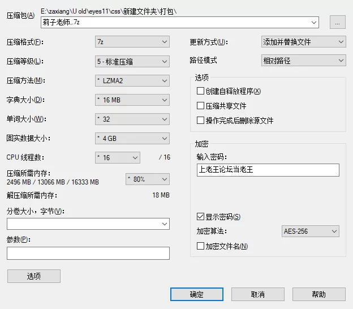353x309 pixels.
Task: Click the 18 MB decompression memory value
Action: pos(161,195)
